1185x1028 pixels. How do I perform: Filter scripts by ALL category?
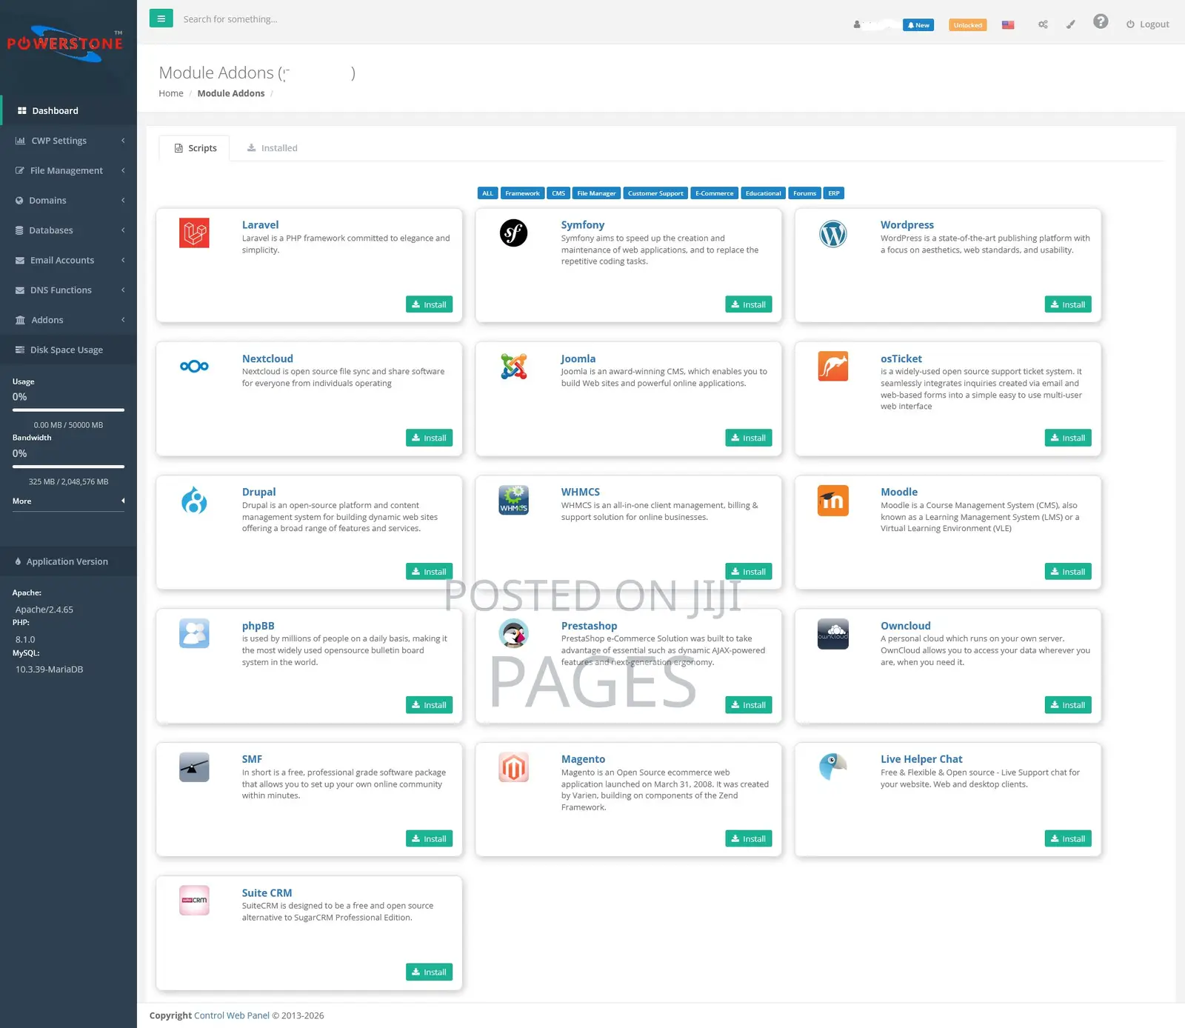[x=487, y=193]
